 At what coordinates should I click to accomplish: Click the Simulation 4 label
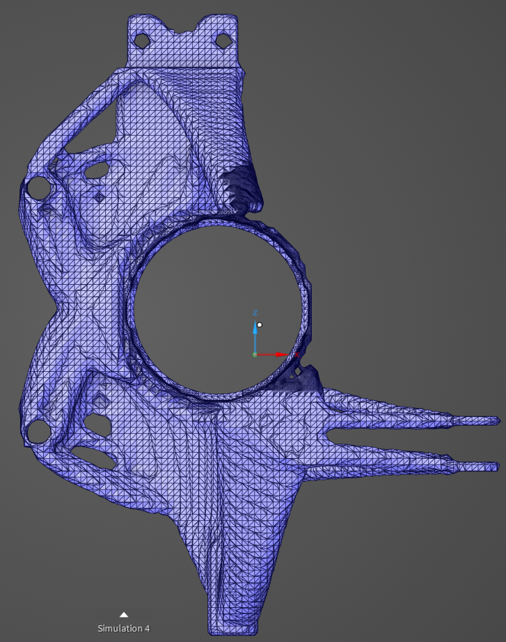point(124,628)
